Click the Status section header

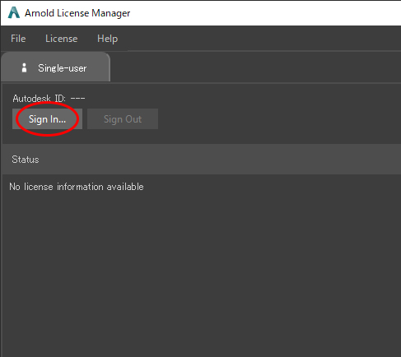(x=26, y=160)
